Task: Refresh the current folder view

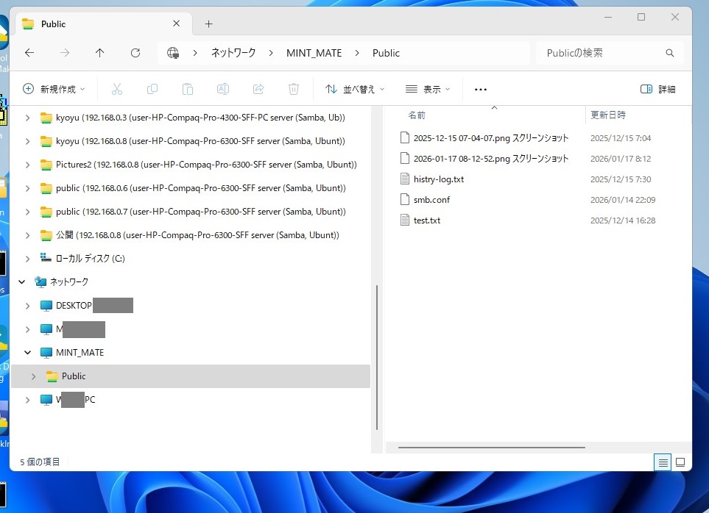Action: [x=135, y=53]
